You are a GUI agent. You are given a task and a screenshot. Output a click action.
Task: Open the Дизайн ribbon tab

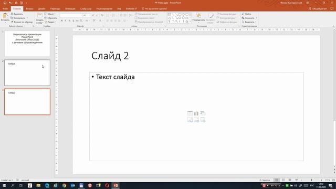coord(42,9)
